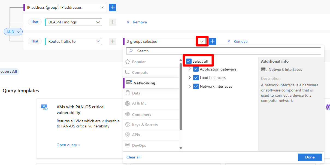Open the Routes traffic to dropdown

(74, 41)
